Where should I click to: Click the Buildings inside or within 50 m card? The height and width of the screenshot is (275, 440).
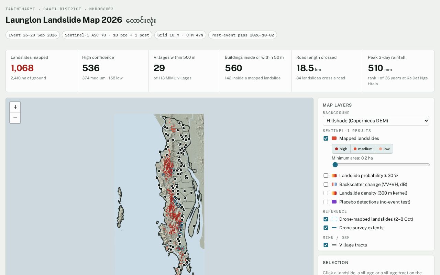click(255, 71)
